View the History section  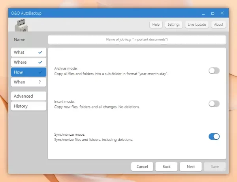(28, 106)
